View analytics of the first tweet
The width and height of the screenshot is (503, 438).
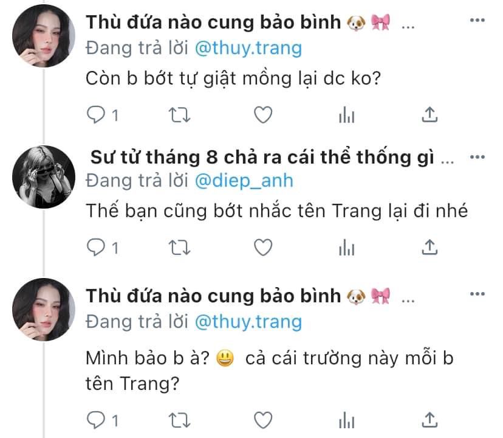click(347, 115)
